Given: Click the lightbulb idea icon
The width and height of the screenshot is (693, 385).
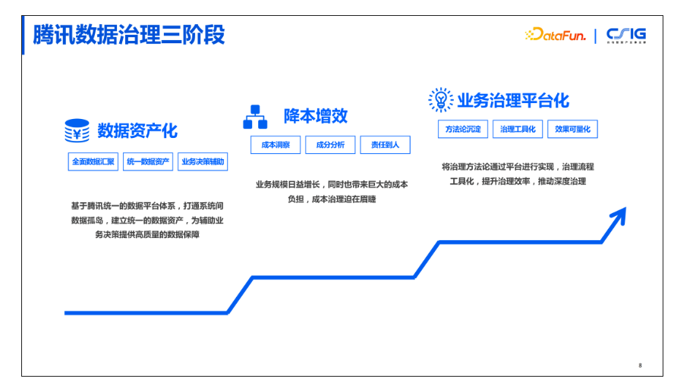Looking at the screenshot, I should tap(441, 100).
